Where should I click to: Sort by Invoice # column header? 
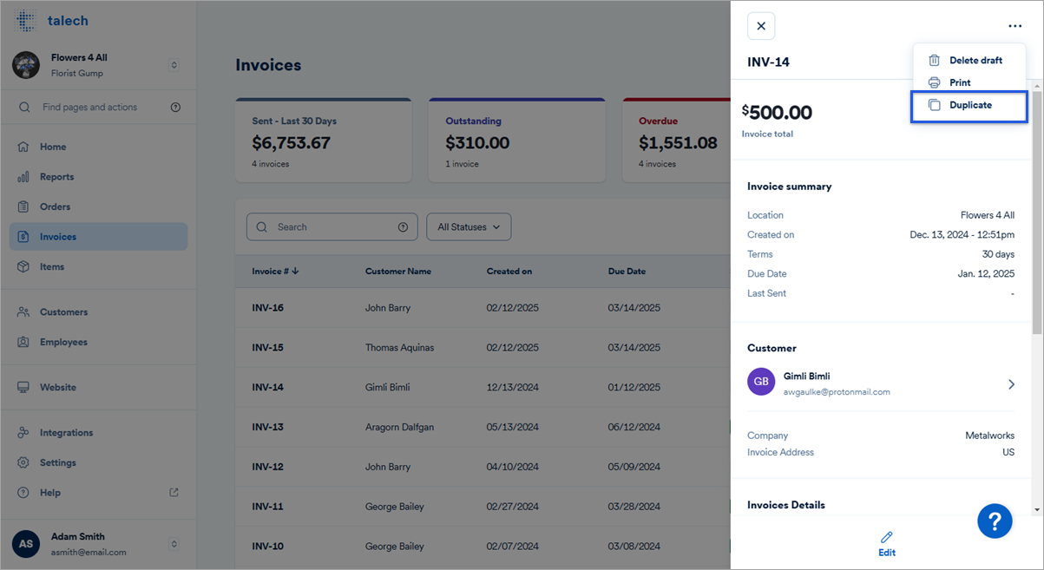click(x=275, y=272)
